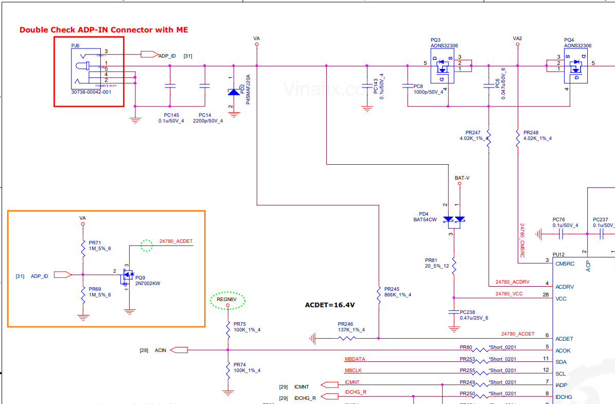Select the PR74 resistor label
Image resolution: width=615 pixels, height=404 pixels.
coord(240,365)
